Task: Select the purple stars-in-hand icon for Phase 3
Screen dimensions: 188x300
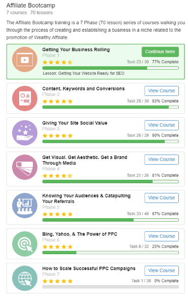Action: (25, 133)
